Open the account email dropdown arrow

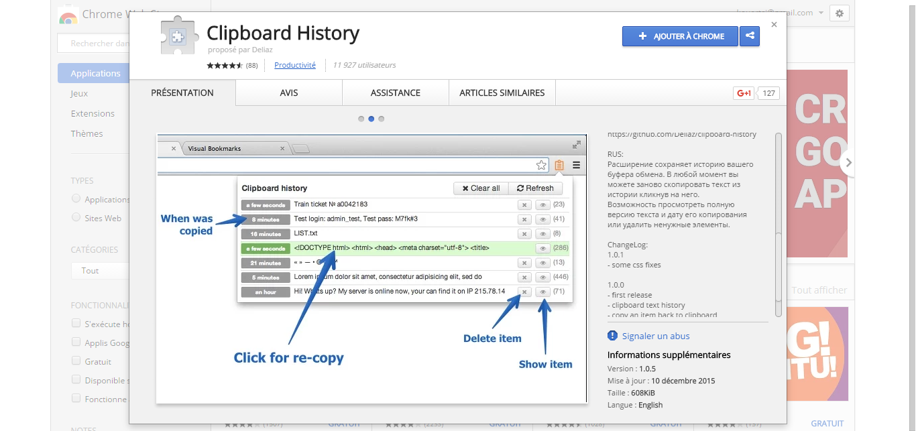point(821,13)
